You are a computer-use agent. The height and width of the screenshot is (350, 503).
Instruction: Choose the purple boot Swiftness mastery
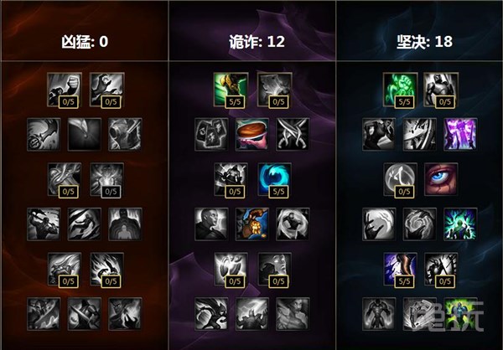click(401, 269)
